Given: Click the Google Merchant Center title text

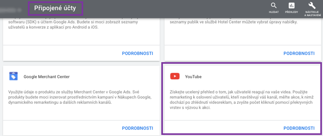Looking at the screenshot, I should (x=47, y=77).
